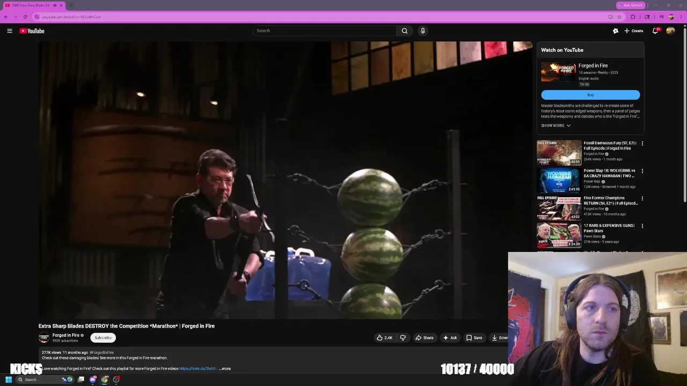This screenshot has height=386, width=687.
Task: Go back with browser back arrow
Action: click(6, 17)
